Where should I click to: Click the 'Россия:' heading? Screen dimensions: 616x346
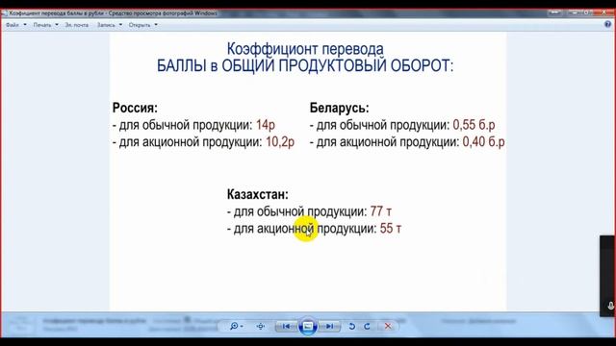click(135, 108)
